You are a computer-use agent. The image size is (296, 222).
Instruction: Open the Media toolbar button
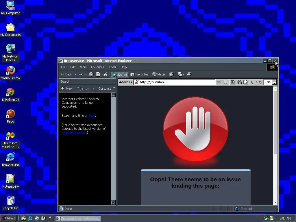pos(159,74)
